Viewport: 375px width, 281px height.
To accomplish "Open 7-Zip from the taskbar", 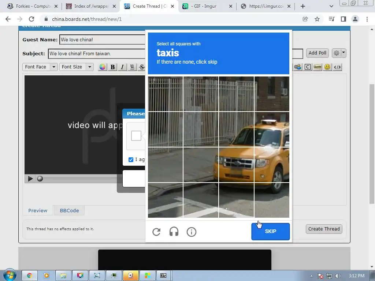I will point(163,276).
